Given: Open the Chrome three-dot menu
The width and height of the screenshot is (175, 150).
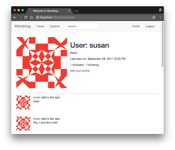Looking at the screenshot, I should 160,17.
